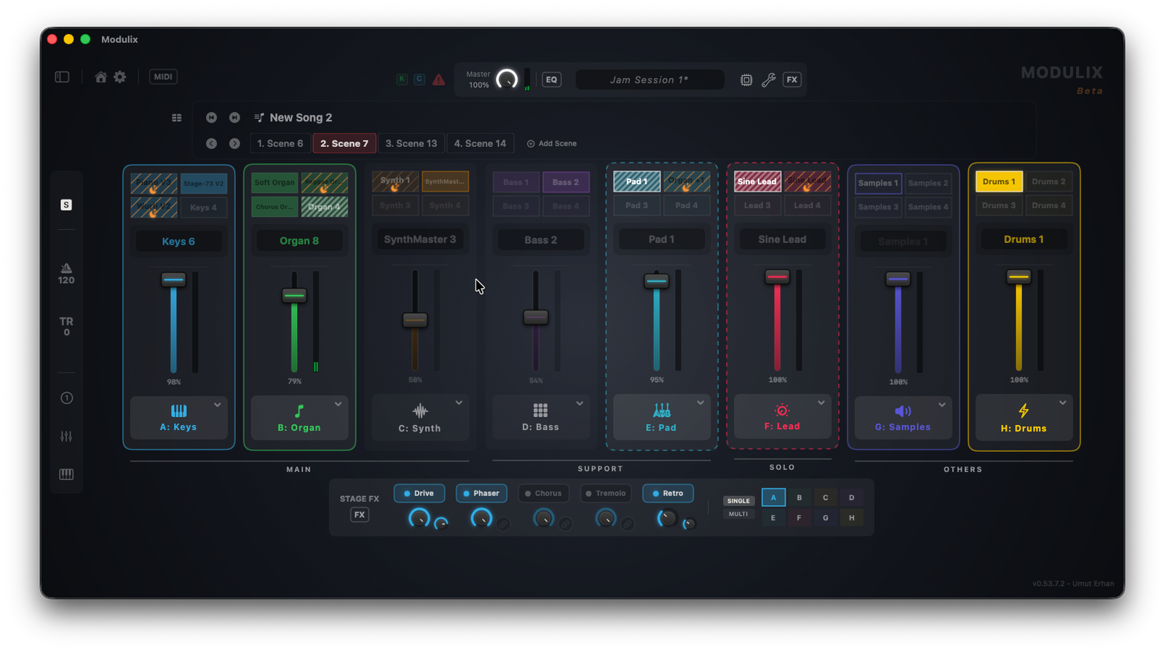This screenshot has height=652, width=1165.
Task: Open the Jam Session 1* preset selector
Action: (649, 80)
